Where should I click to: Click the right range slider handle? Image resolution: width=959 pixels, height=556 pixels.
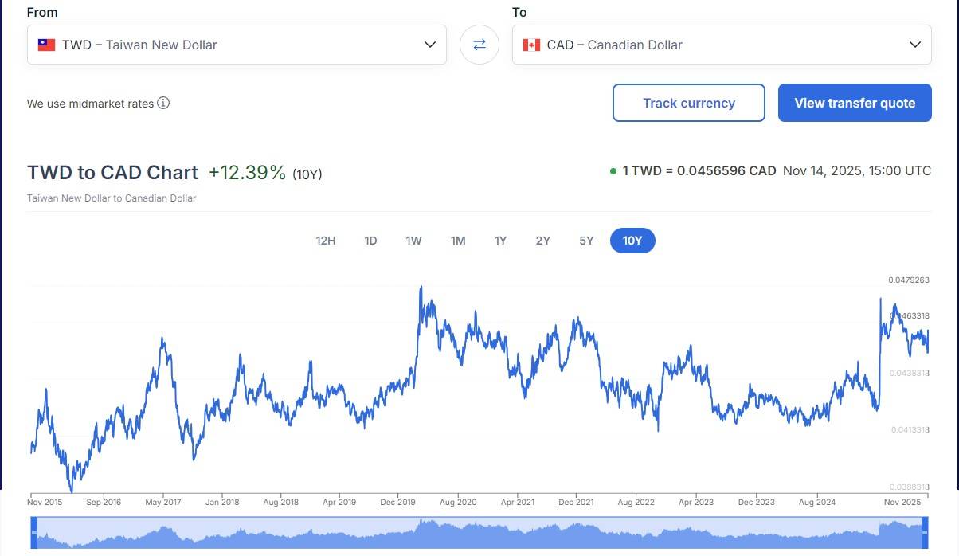[x=925, y=532]
